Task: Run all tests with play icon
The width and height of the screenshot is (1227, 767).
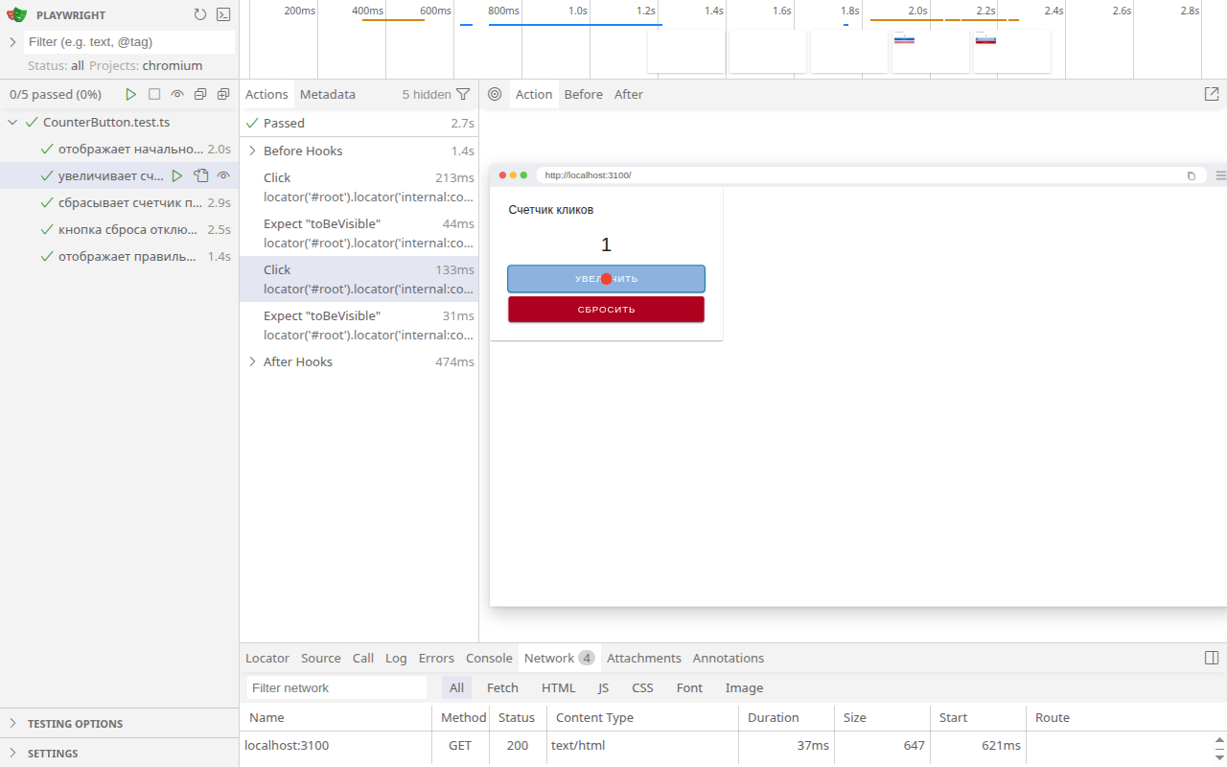Action: [131, 94]
